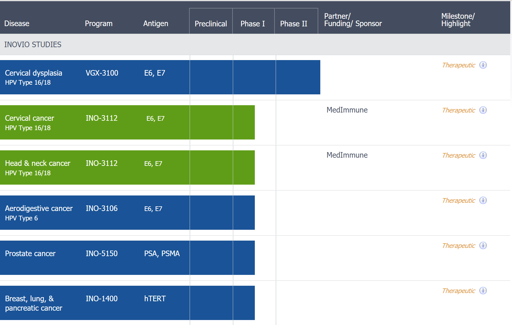
Task: Click Therapeutic label in Aerodigestive cancer row
Action: click(x=459, y=200)
